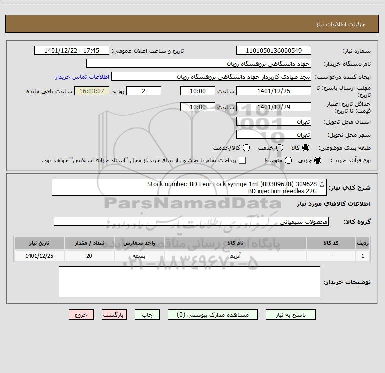Screen dimensions: 385x373
Task: Click the واحد شمارش column header
Action: click(139, 243)
